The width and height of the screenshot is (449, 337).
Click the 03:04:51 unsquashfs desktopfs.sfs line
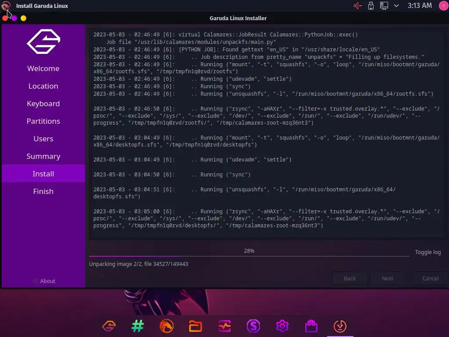click(x=245, y=193)
